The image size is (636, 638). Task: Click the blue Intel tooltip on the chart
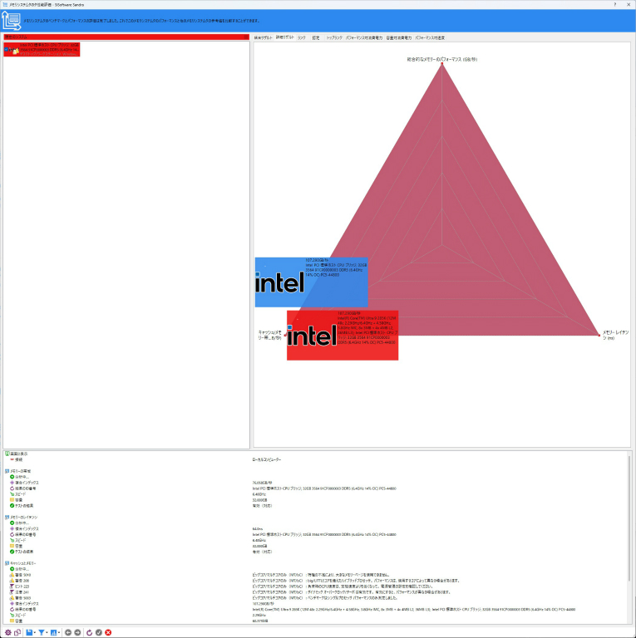point(311,282)
